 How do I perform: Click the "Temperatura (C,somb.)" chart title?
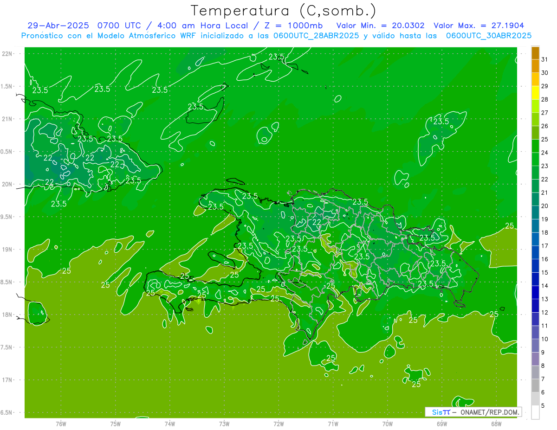283,11
